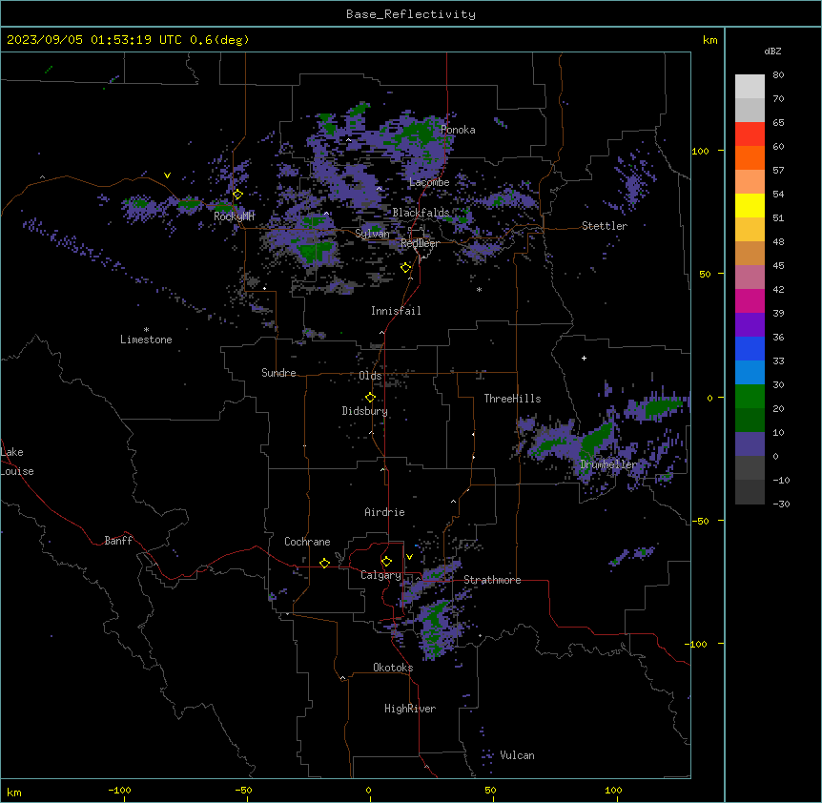
Task: Click the asterisk marker east of Innisfail
Action: (x=479, y=289)
